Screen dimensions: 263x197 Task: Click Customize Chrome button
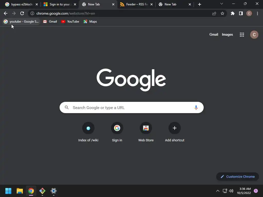pos(238,176)
